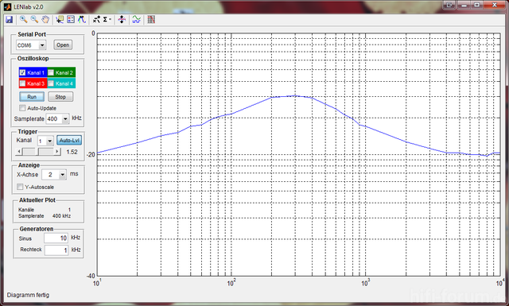509x306 pixels.
Task: Enable the Kanal 3 checkbox
Action: tap(23, 83)
